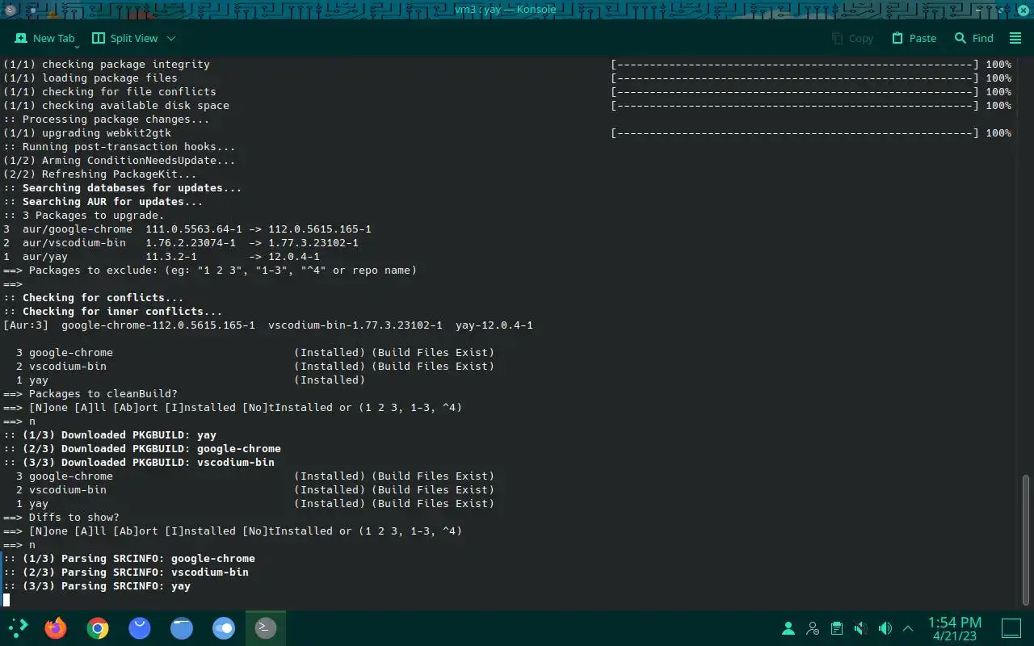Click 'Downloaded PKGBUILD: yay' line
The image size is (1034, 646).
tap(110, 435)
